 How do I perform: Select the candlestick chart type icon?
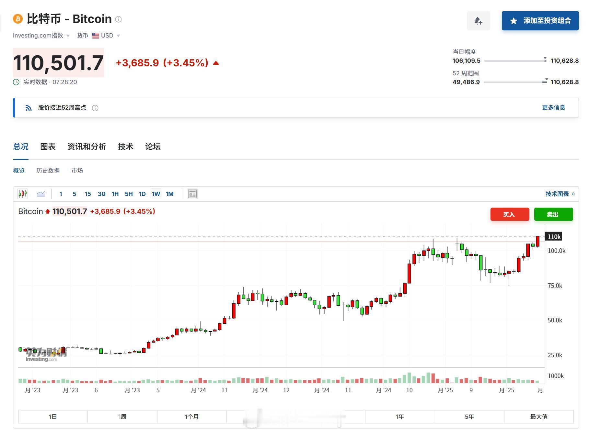click(x=23, y=194)
